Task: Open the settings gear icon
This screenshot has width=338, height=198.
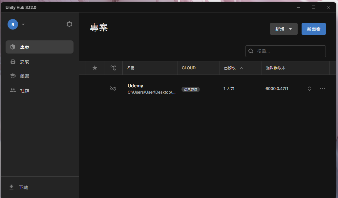Action: 69,24
